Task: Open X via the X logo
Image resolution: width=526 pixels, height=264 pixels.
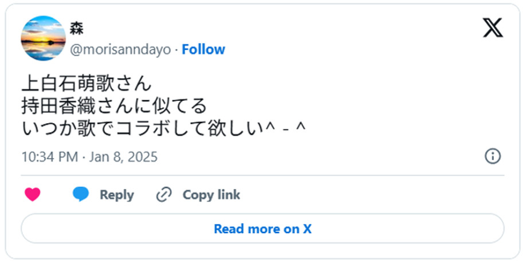Action: [492, 27]
